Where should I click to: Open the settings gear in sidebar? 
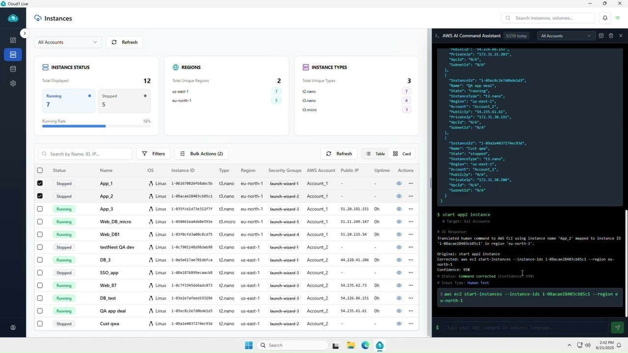(x=13, y=83)
